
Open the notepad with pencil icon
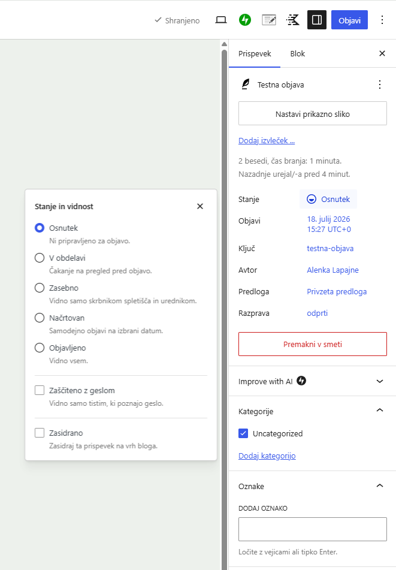tap(269, 20)
